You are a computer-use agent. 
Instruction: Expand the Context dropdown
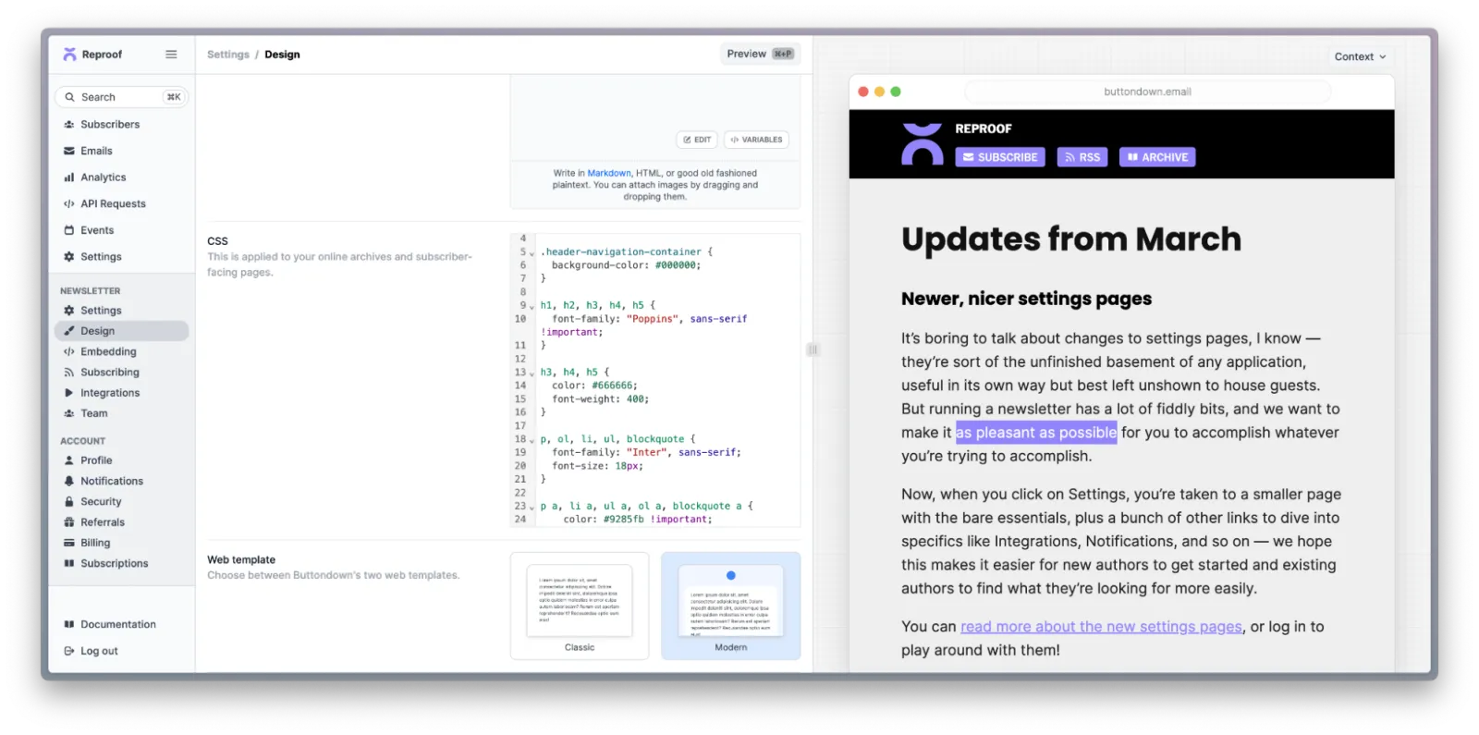pyautogui.click(x=1359, y=56)
